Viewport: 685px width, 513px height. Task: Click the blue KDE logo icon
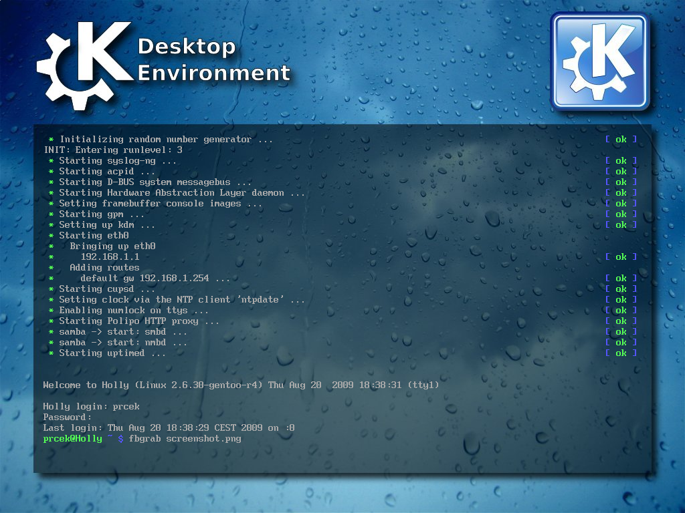tap(599, 61)
